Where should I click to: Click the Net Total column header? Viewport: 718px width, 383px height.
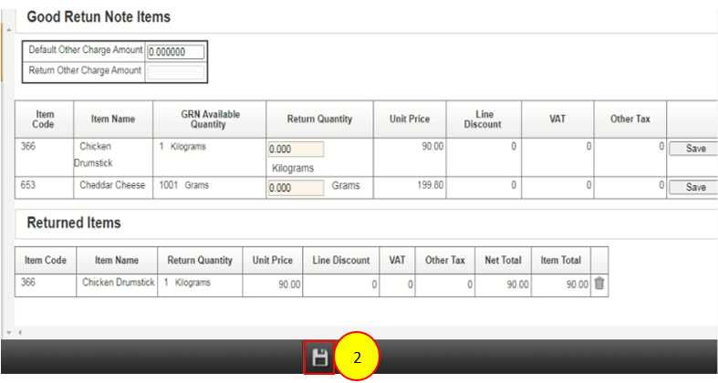pos(503,260)
